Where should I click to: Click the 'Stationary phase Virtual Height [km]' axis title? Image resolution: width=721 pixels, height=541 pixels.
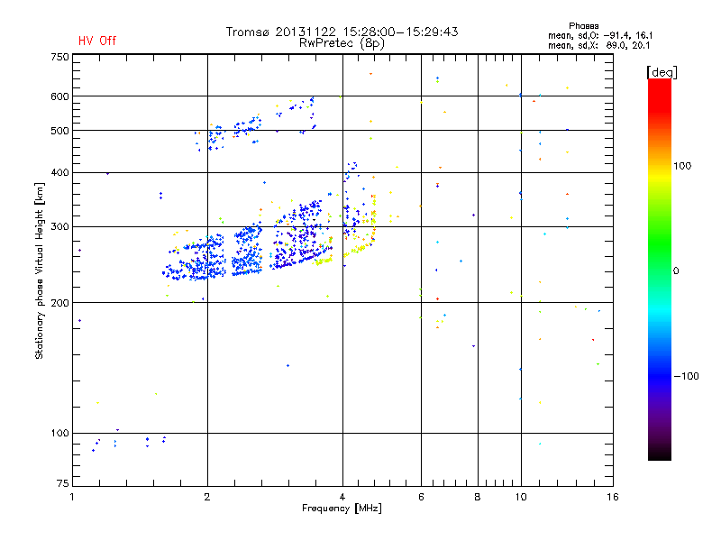coord(40,271)
